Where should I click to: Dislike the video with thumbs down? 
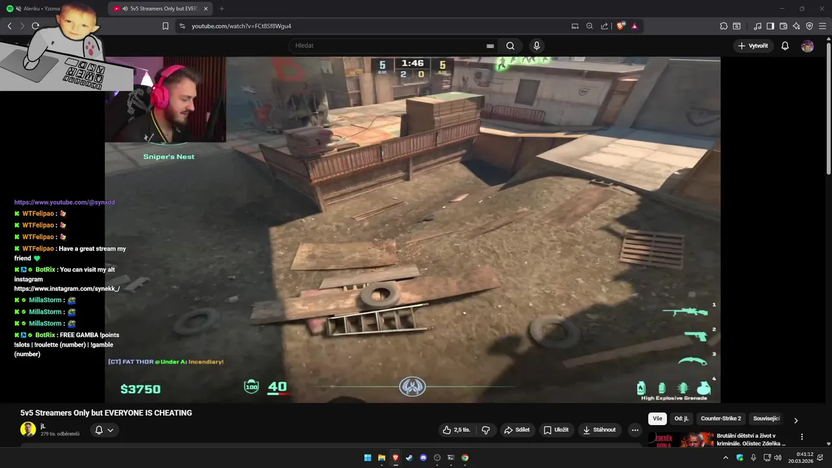(x=486, y=430)
